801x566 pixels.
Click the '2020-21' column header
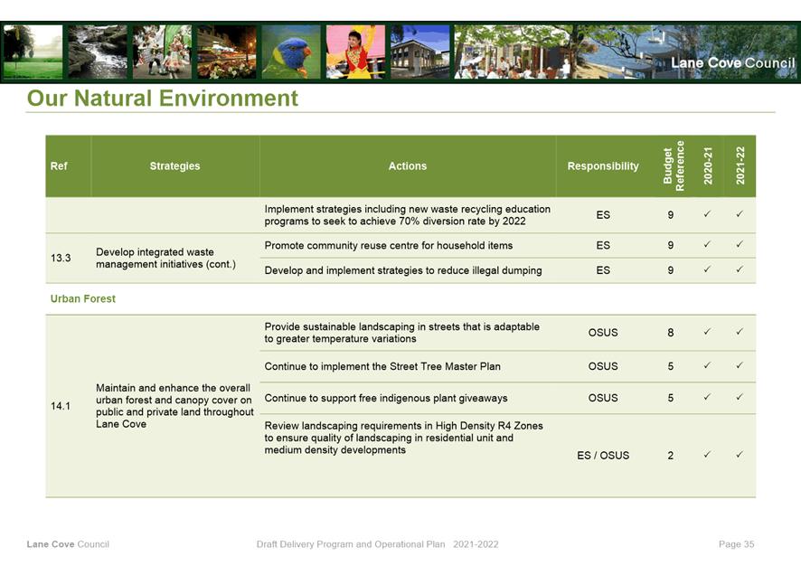click(708, 166)
